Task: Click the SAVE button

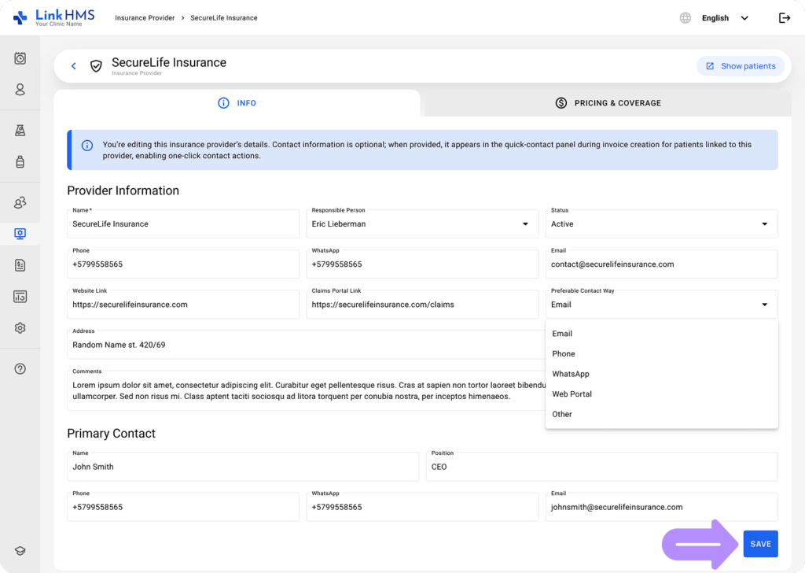Action: [x=760, y=544]
